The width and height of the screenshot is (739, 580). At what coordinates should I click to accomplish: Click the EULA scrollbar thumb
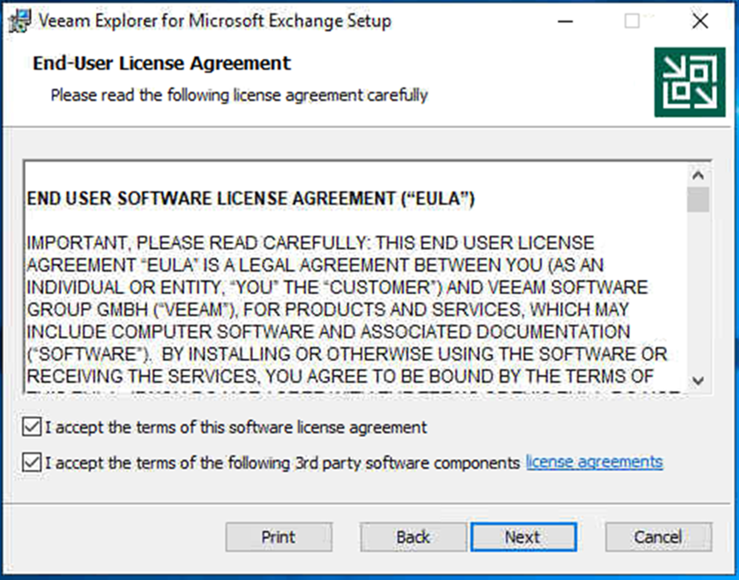click(x=698, y=199)
